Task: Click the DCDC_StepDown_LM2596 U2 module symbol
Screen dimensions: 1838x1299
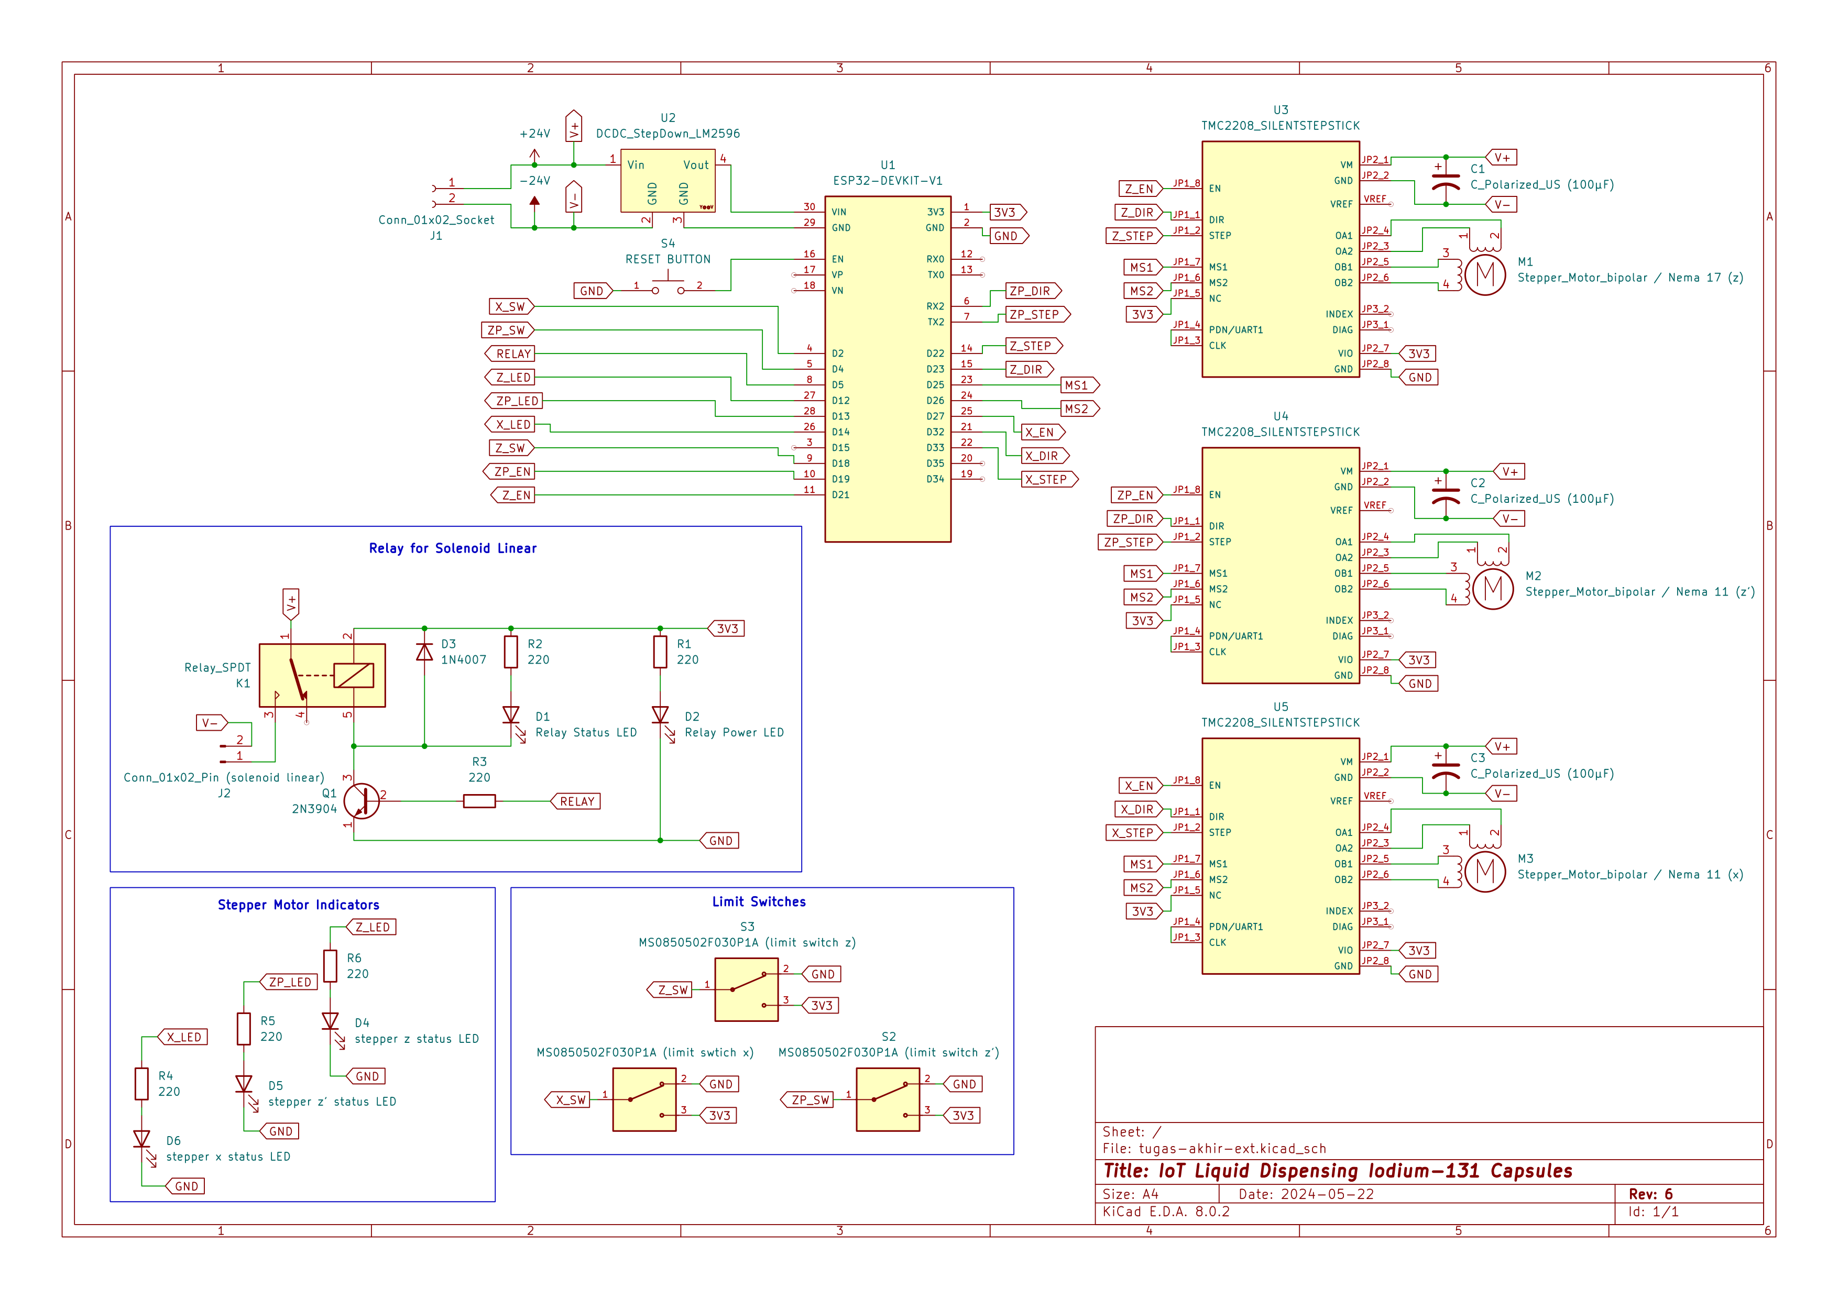Action: (668, 181)
